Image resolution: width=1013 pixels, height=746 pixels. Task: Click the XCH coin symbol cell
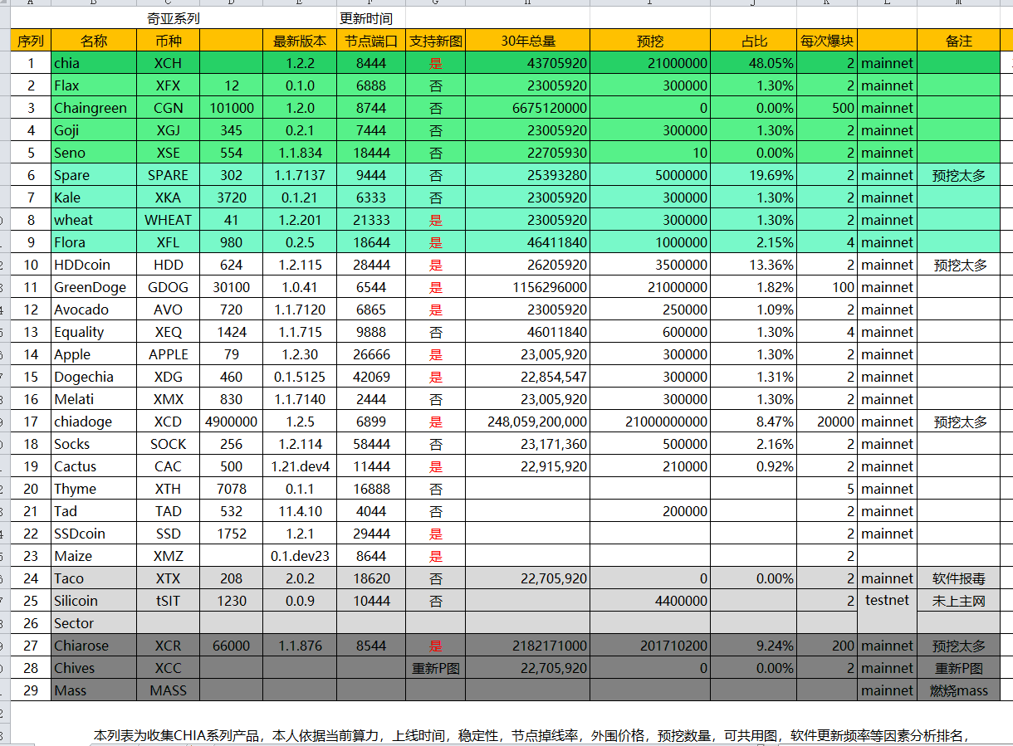[x=168, y=63]
